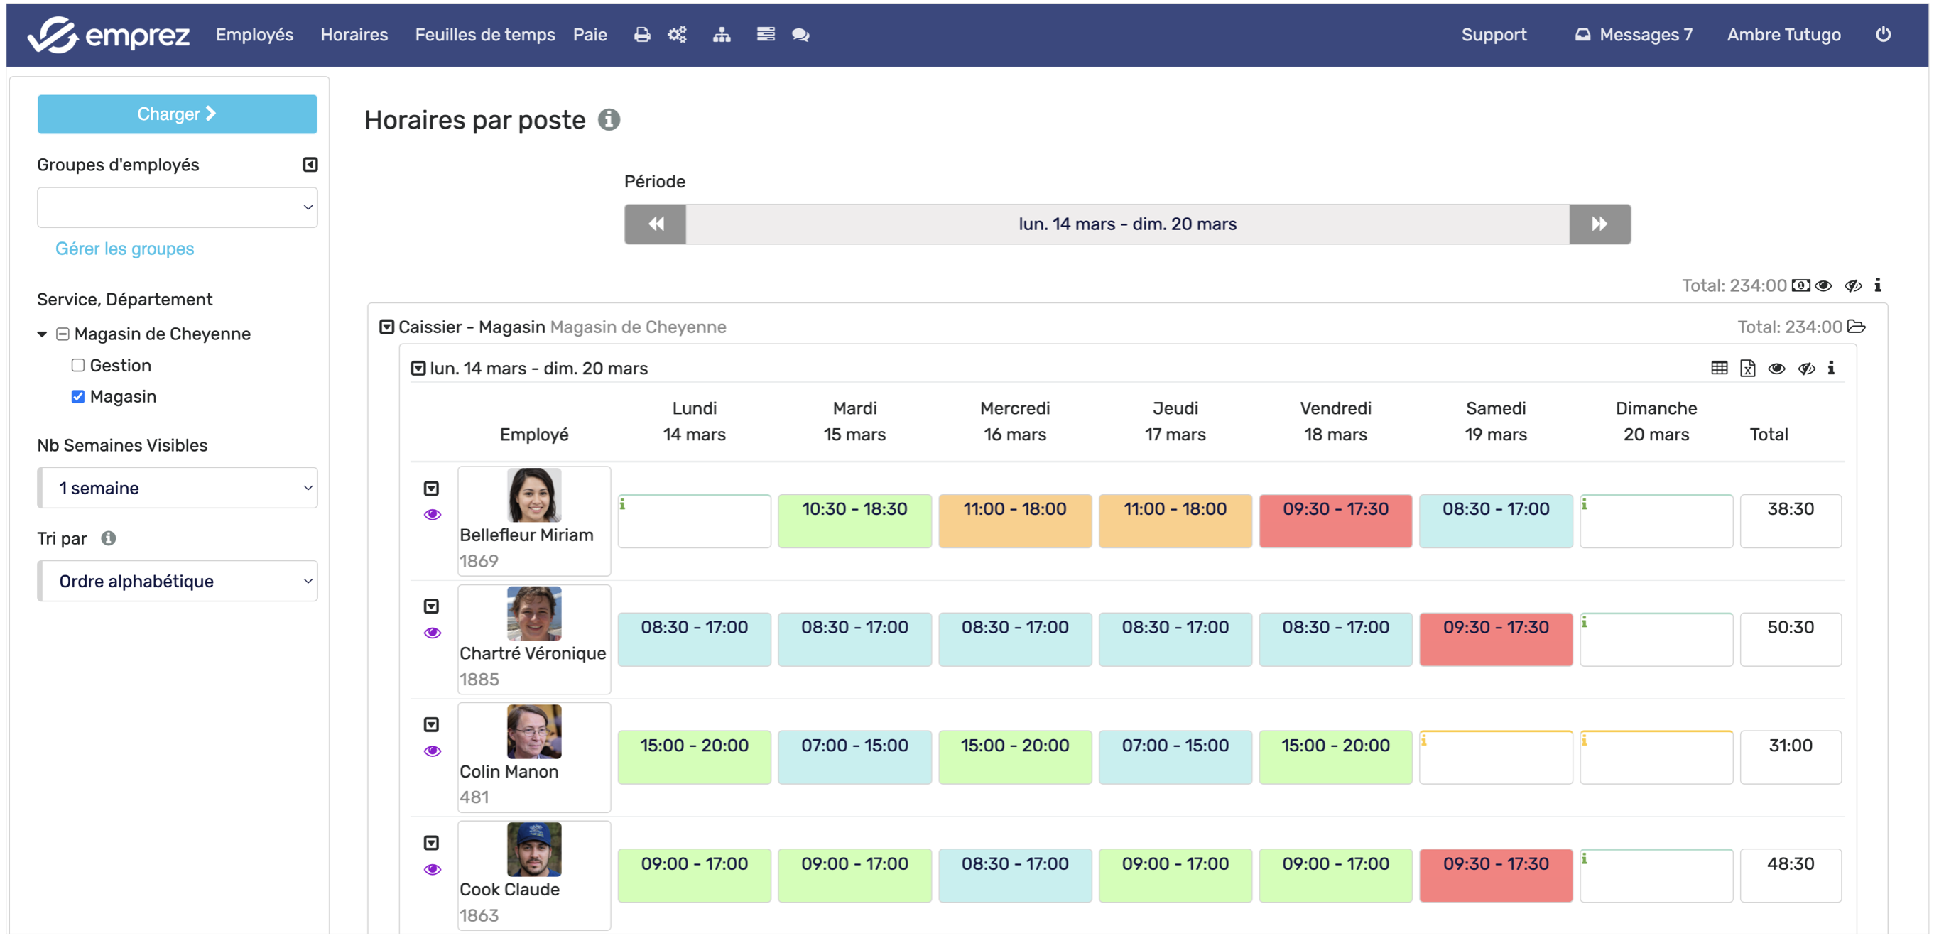Open the Horaires menu

(x=354, y=35)
